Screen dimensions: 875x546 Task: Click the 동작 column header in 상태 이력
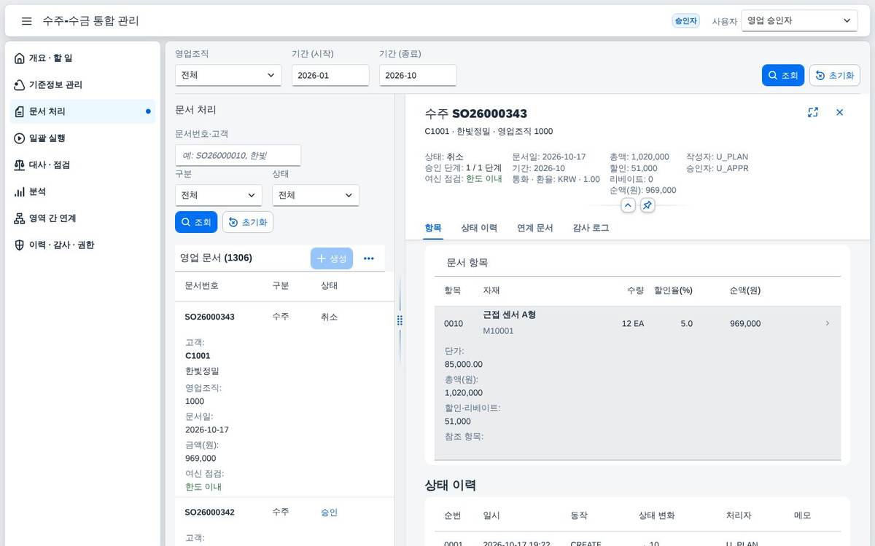[x=579, y=515]
